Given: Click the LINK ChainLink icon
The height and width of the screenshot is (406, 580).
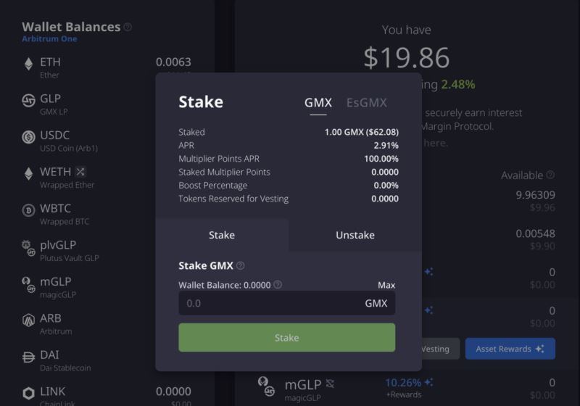Looking at the screenshot, I should [x=28, y=393].
